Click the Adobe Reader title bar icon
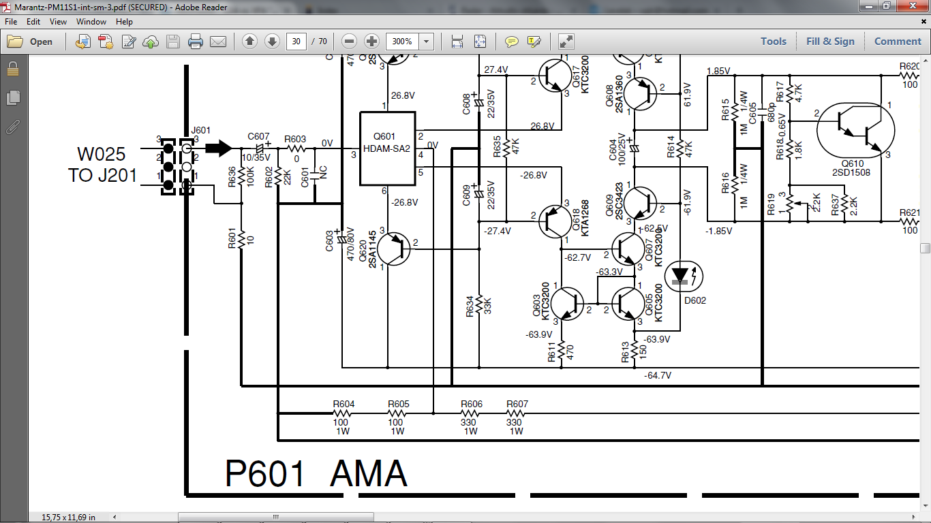Image resolution: width=931 pixels, height=523 pixels. pos(7,6)
